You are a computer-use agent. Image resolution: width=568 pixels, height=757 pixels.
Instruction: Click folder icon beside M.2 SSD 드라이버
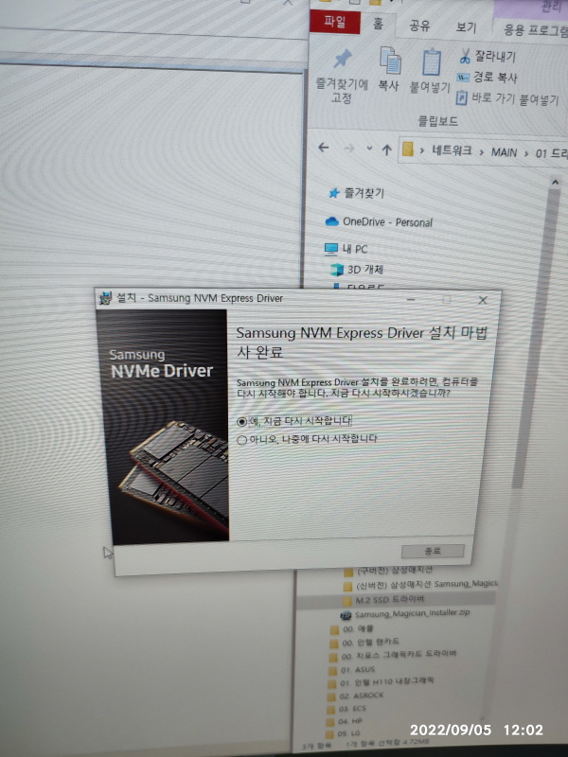click(346, 601)
